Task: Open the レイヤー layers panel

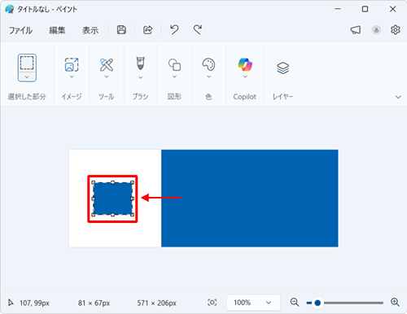Action: tap(282, 68)
